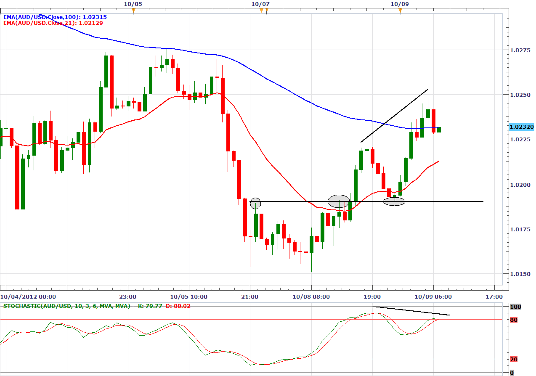536x376 pixels.
Task: Click the stochastic 80 level label
Action: pos(513,320)
